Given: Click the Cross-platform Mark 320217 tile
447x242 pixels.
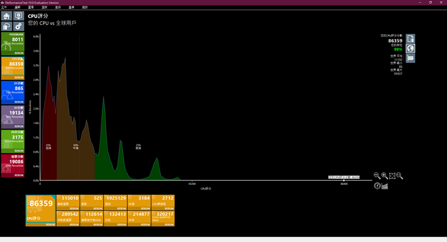Looking at the screenshot, I should coord(163,218).
